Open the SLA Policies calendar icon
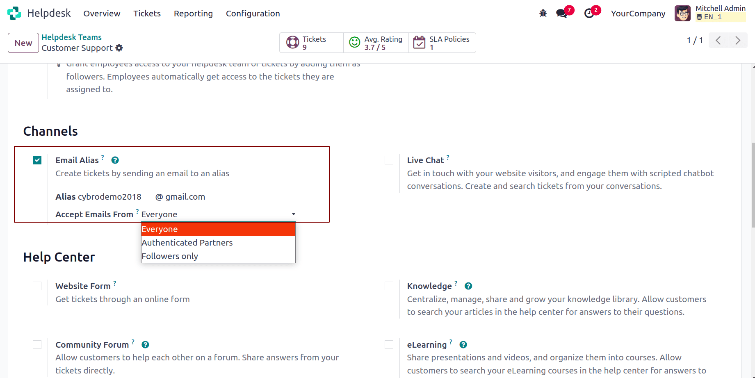The image size is (755, 378). (419, 42)
